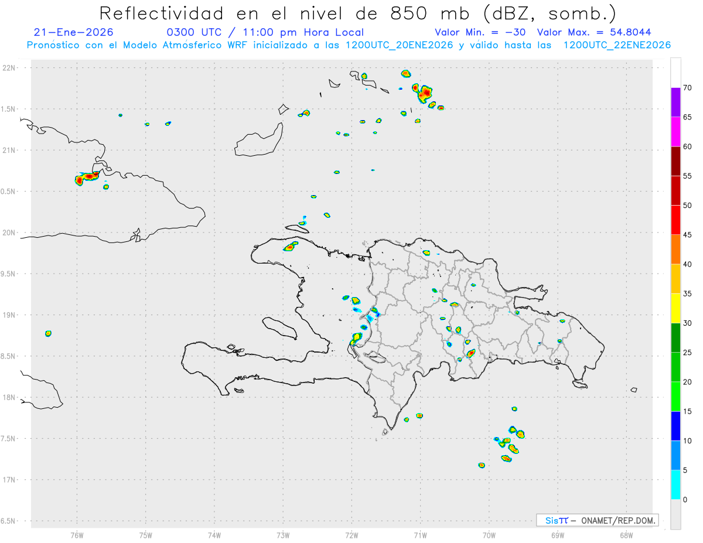Select the magenta 60–65 dBZ legend band

tap(675, 132)
